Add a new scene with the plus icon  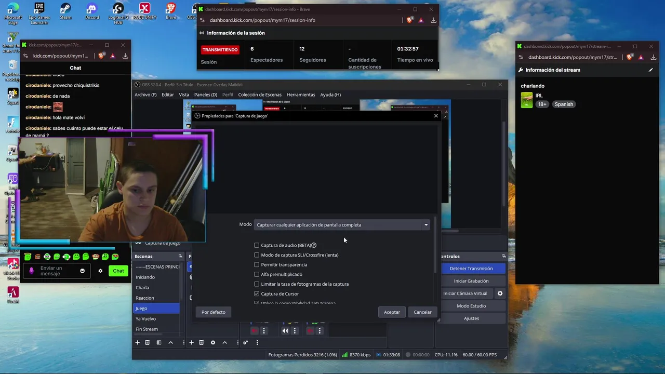(x=137, y=342)
